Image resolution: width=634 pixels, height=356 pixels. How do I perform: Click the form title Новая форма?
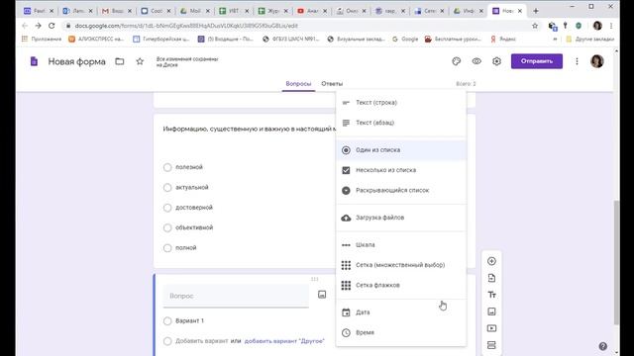click(x=77, y=61)
